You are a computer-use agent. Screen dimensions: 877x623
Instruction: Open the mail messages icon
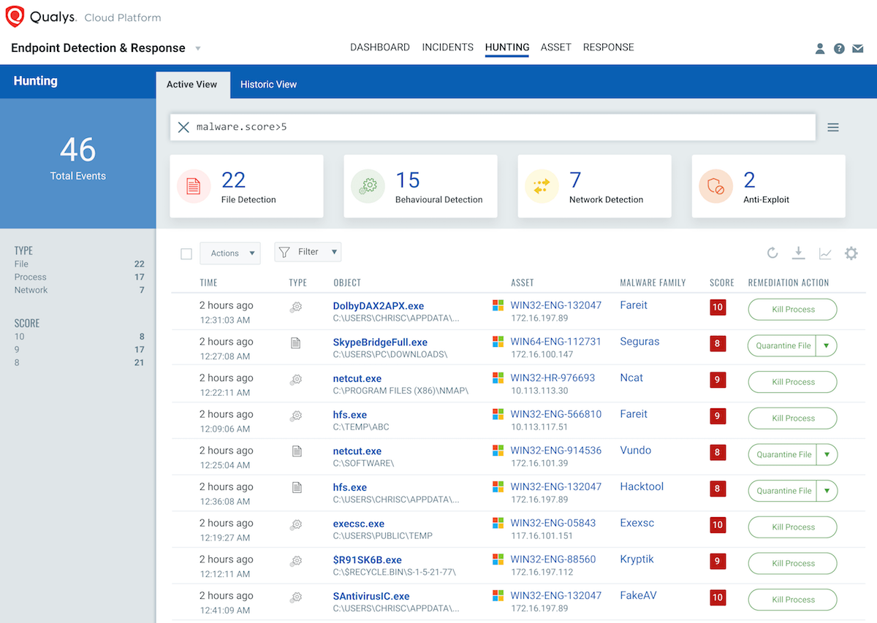858,49
